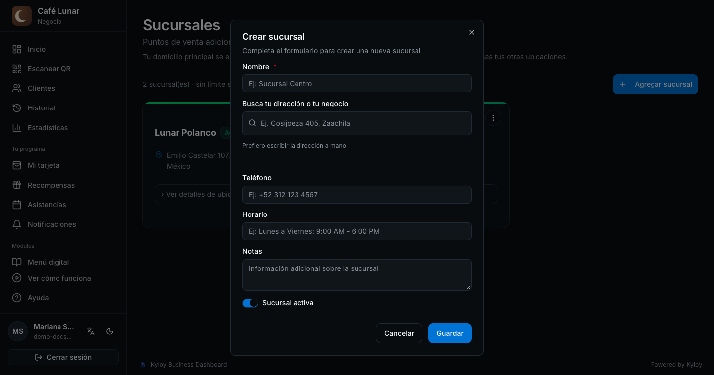The image size is (714, 375).
Task: Select the Horario input field
Action: coord(357,231)
